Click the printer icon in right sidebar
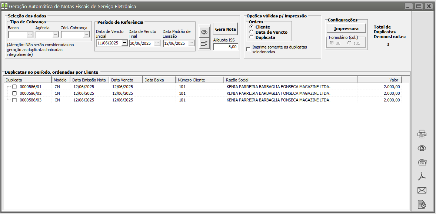 point(422,134)
